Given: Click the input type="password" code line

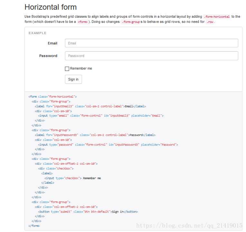Looking at the screenshot, I should (x=108, y=145).
